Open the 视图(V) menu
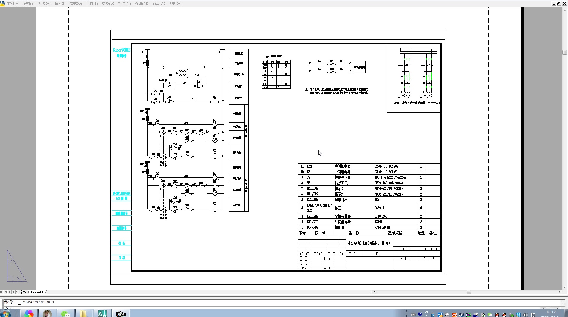The image size is (568, 317). (x=44, y=4)
